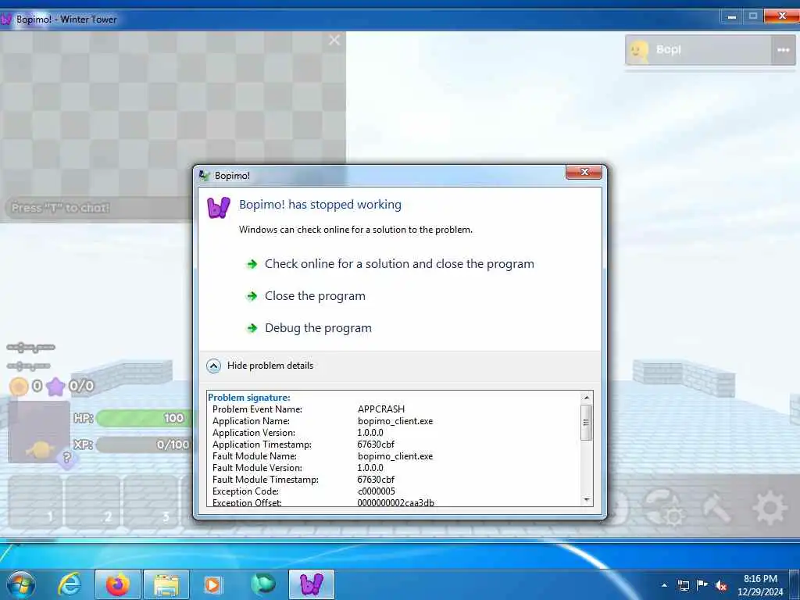This screenshot has height=600, width=800.
Task: Maximize the Bopimo! Winter Tower game window
Action: (753, 17)
